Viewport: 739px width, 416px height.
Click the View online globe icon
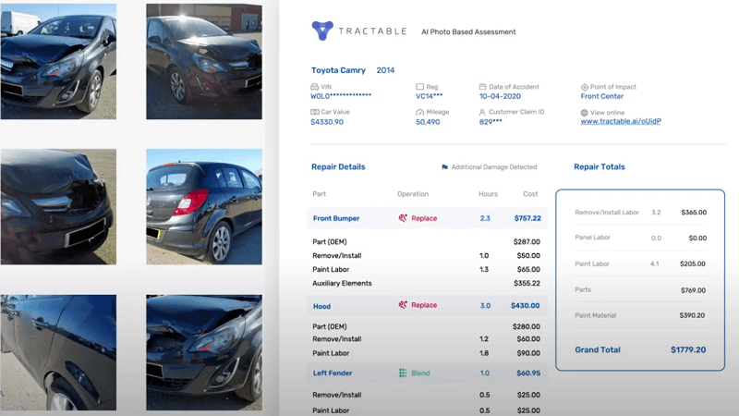point(585,113)
